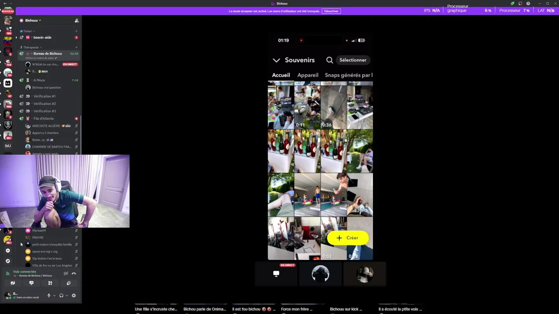
Task: Click the search icon in Souvenirs
Action: 330,60
